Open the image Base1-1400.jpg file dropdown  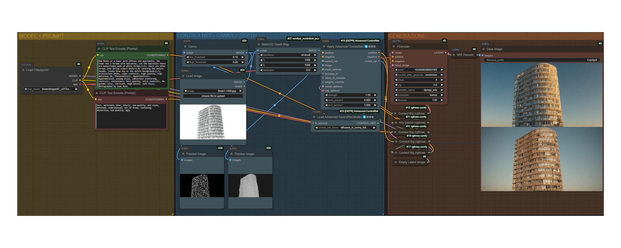[x=213, y=91]
